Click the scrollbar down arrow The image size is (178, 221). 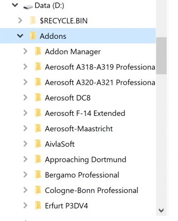pos(161,210)
